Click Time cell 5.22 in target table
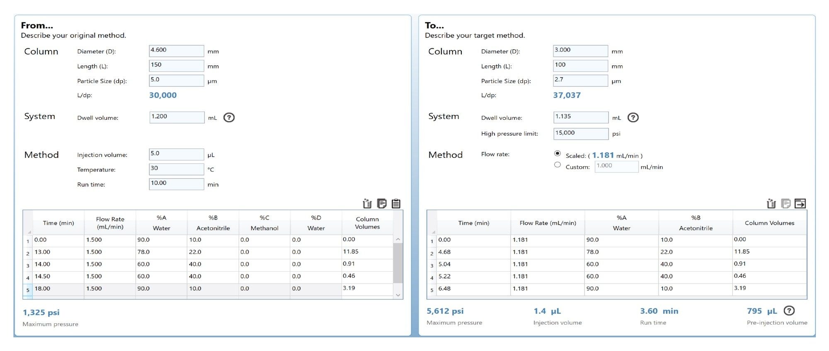 point(474,277)
